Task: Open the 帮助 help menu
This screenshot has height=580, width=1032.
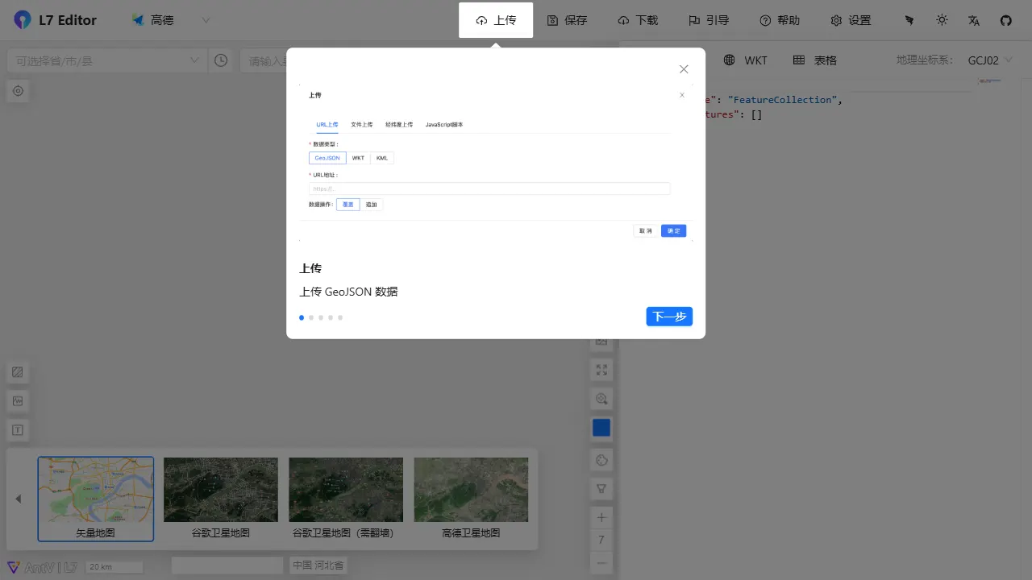Action: [x=780, y=20]
